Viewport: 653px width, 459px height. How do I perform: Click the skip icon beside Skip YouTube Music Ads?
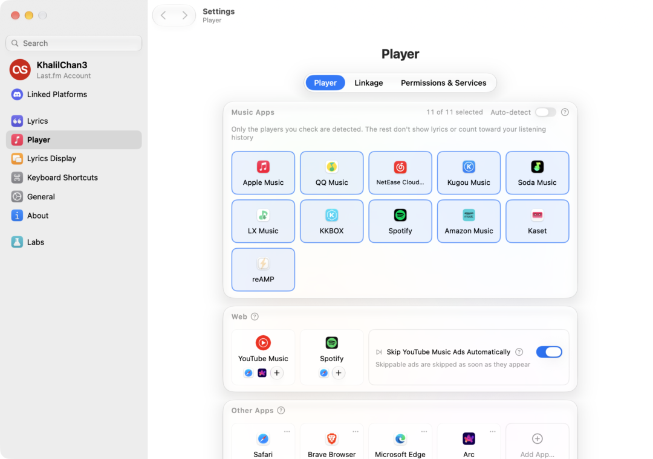tap(379, 352)
